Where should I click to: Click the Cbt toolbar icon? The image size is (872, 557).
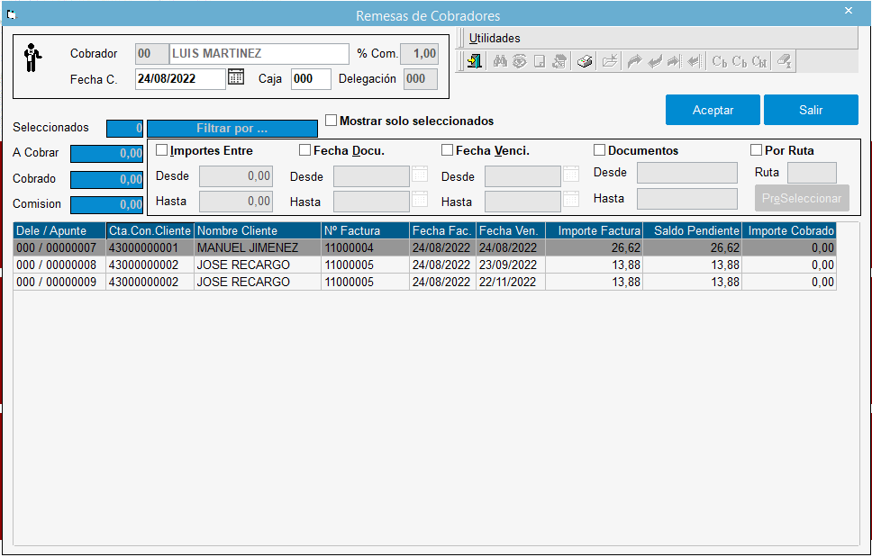(x=759, y=61)
